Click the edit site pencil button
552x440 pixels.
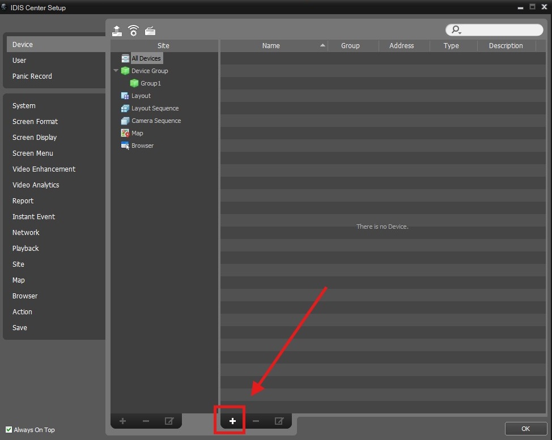pos(168,421)
